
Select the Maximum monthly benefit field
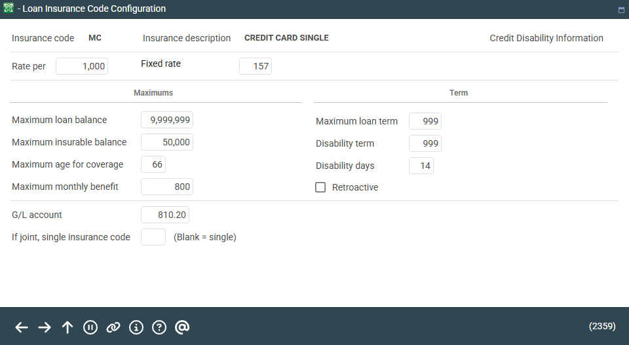167,187
